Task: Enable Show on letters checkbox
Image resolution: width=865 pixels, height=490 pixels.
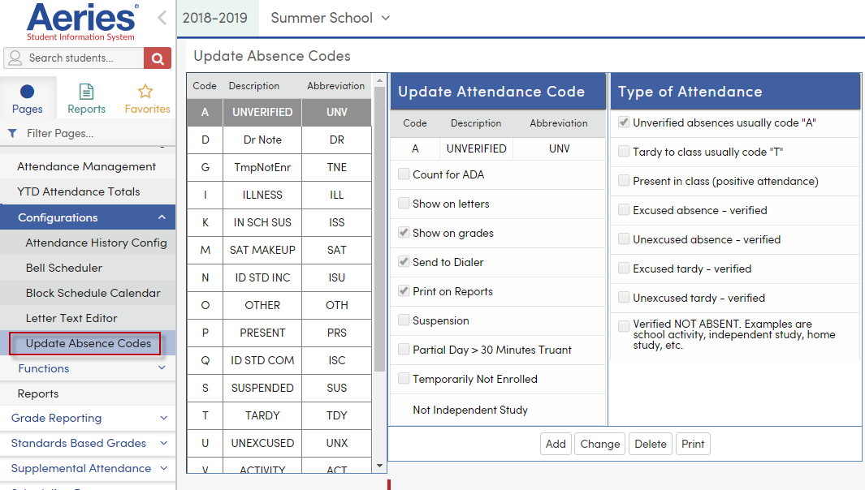Action: (x=404, y=204)
